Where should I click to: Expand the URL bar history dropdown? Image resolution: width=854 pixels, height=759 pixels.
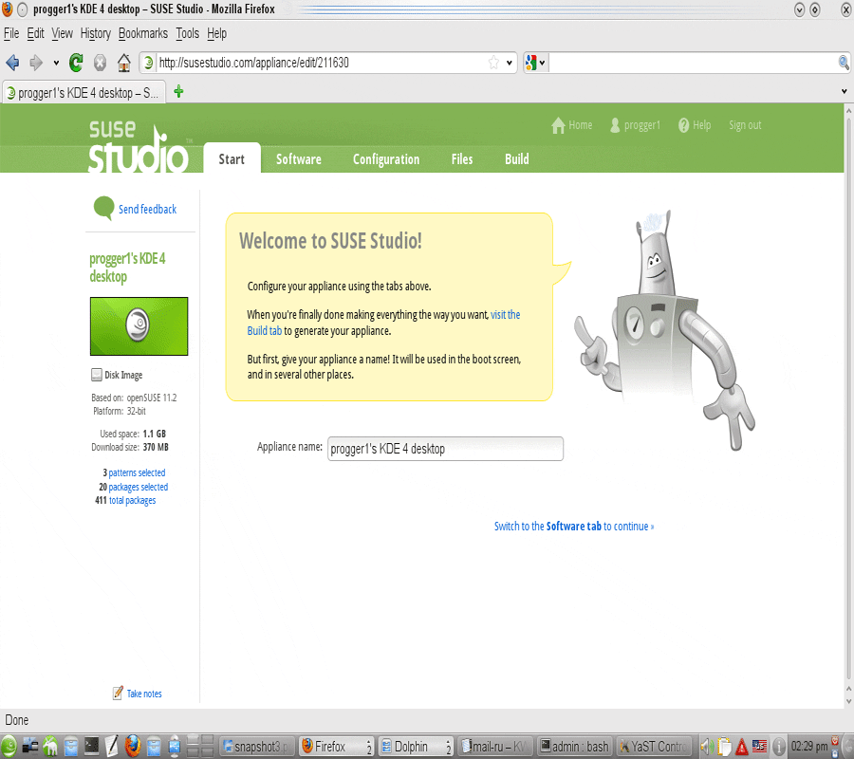(x=510, y=63)
